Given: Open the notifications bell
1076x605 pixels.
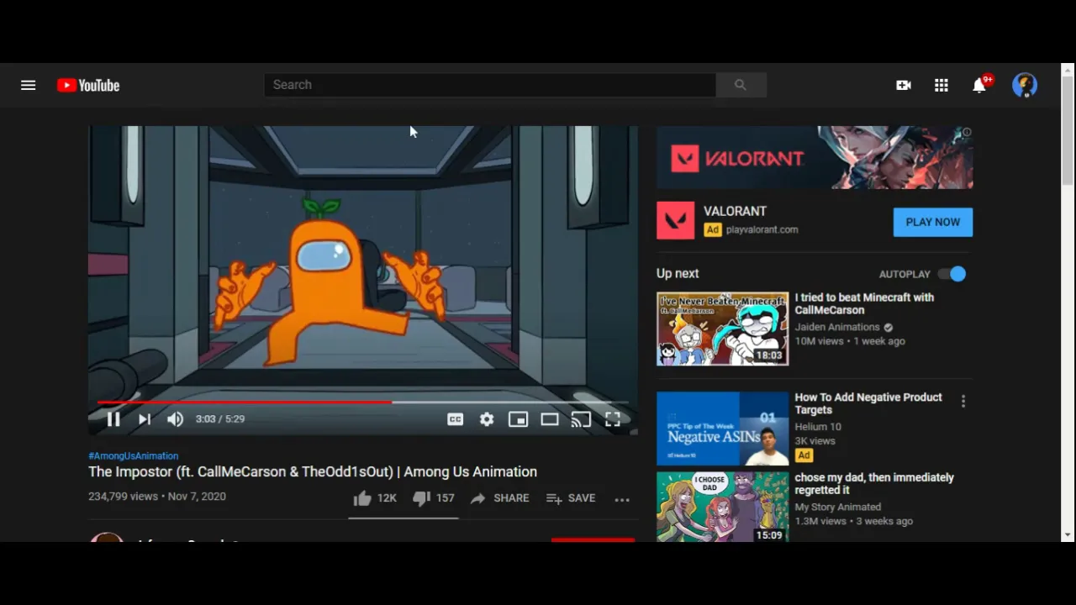Looking at the screenshot, I should point(979,85).
